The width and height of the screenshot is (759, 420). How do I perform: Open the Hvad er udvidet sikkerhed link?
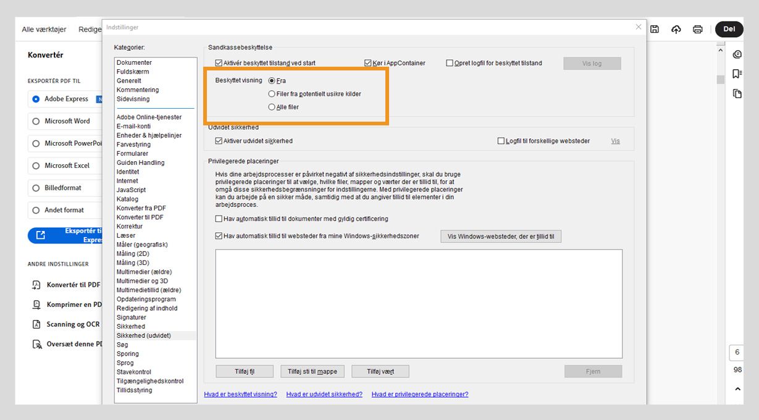coord(324,393)
